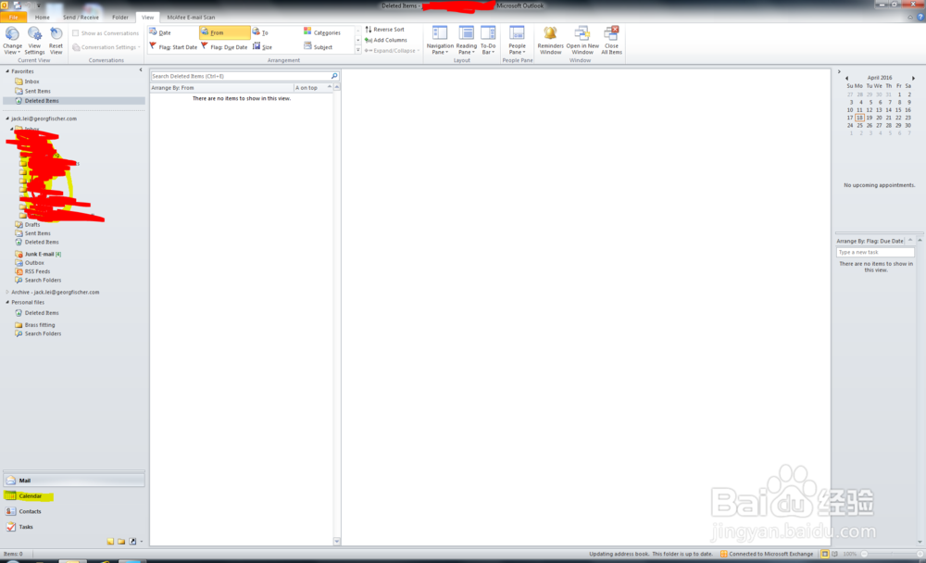926x563 pixels.
Task: Arrange messages by Subject
Action: pos(319,46)
